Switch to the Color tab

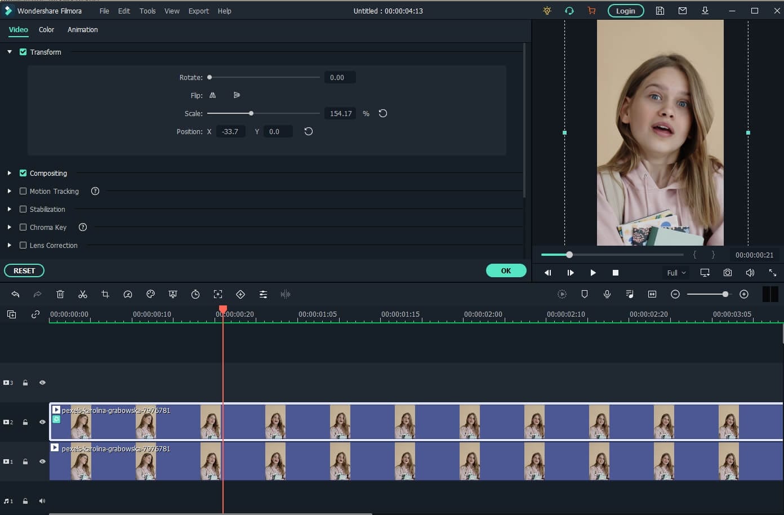(46, 30)
